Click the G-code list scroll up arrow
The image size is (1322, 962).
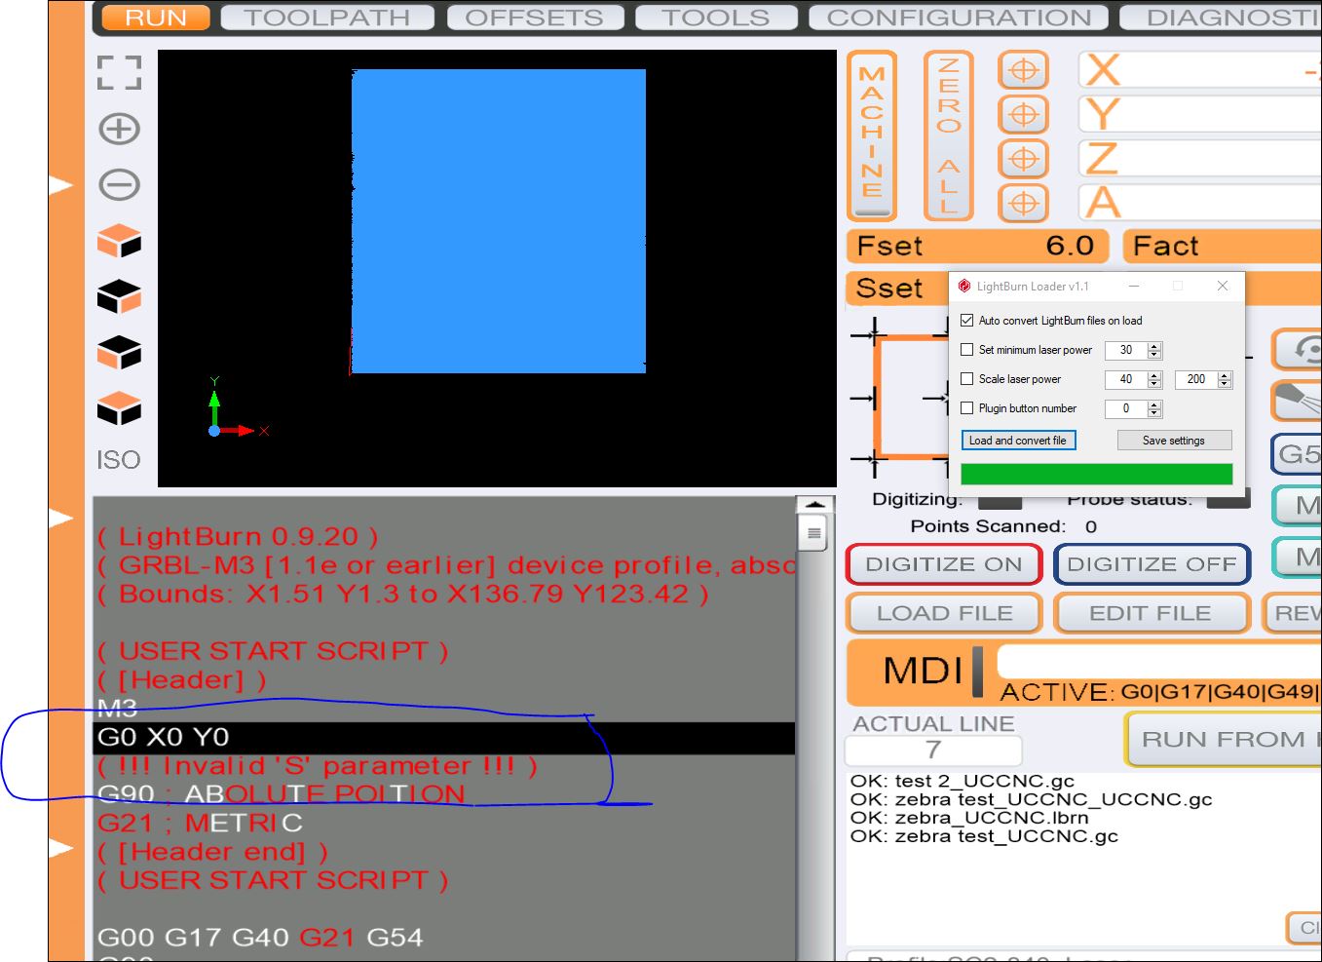pyautogui.click(x=813, y=505)
